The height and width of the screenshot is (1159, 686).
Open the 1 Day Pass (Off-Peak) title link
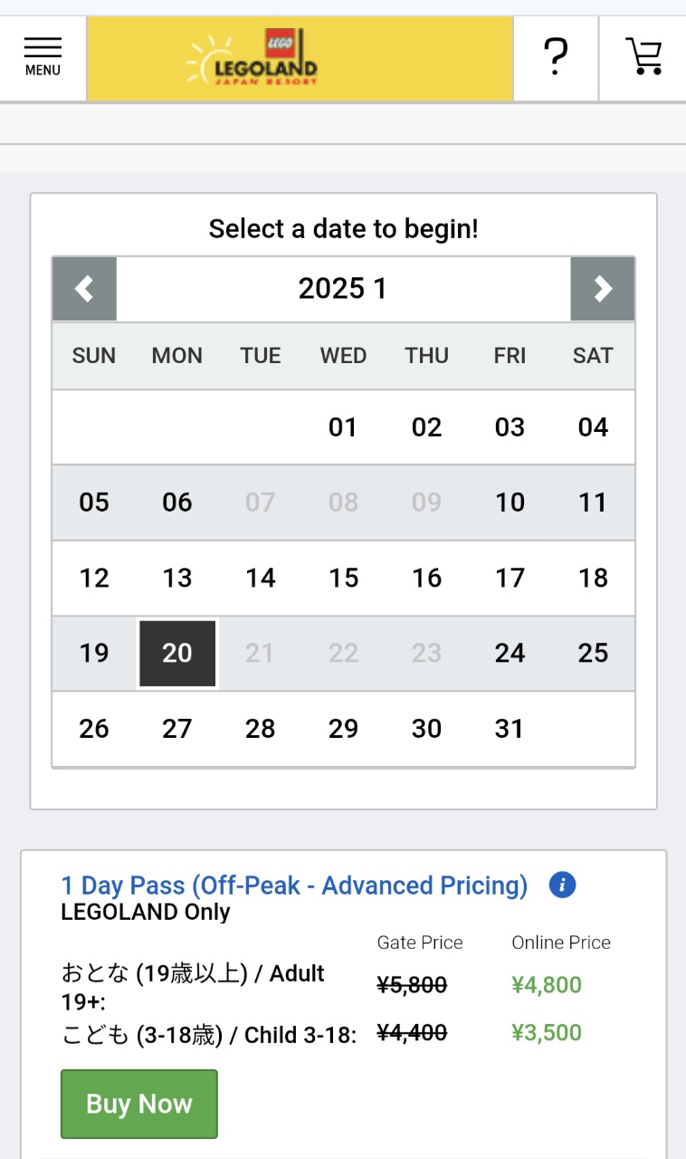[294, 885]
